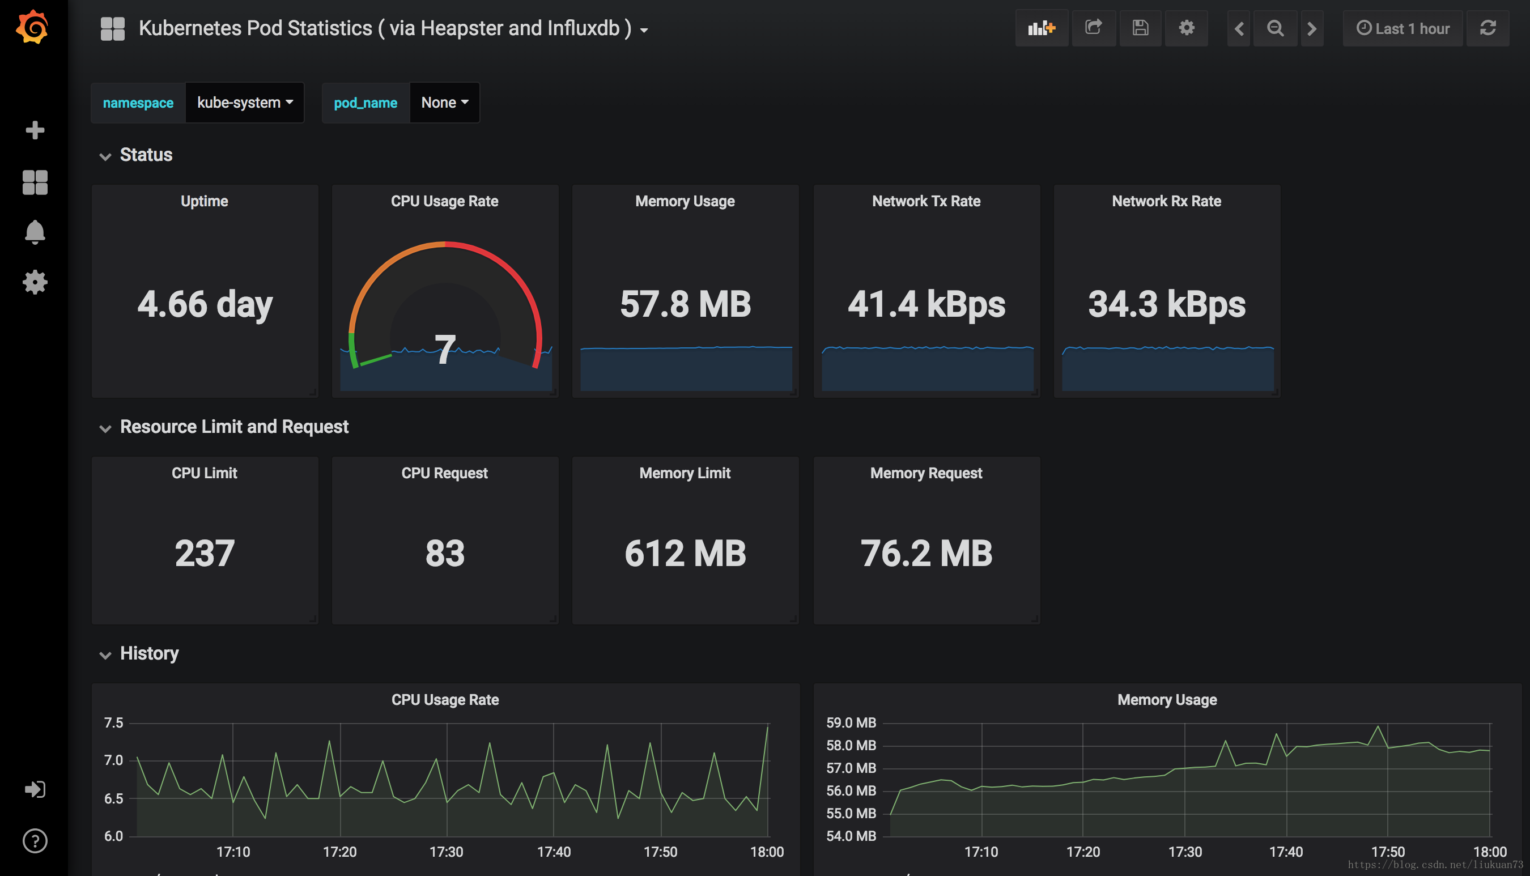1530x876 pixels.
Task: Refresh the dashboard
Action: (x=1488, y=28)
